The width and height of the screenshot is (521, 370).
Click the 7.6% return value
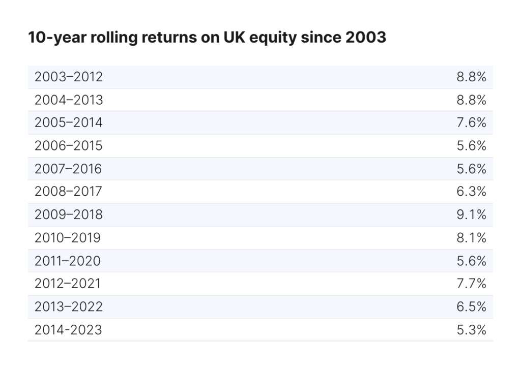pyautogui.click(x=471, y=123)
